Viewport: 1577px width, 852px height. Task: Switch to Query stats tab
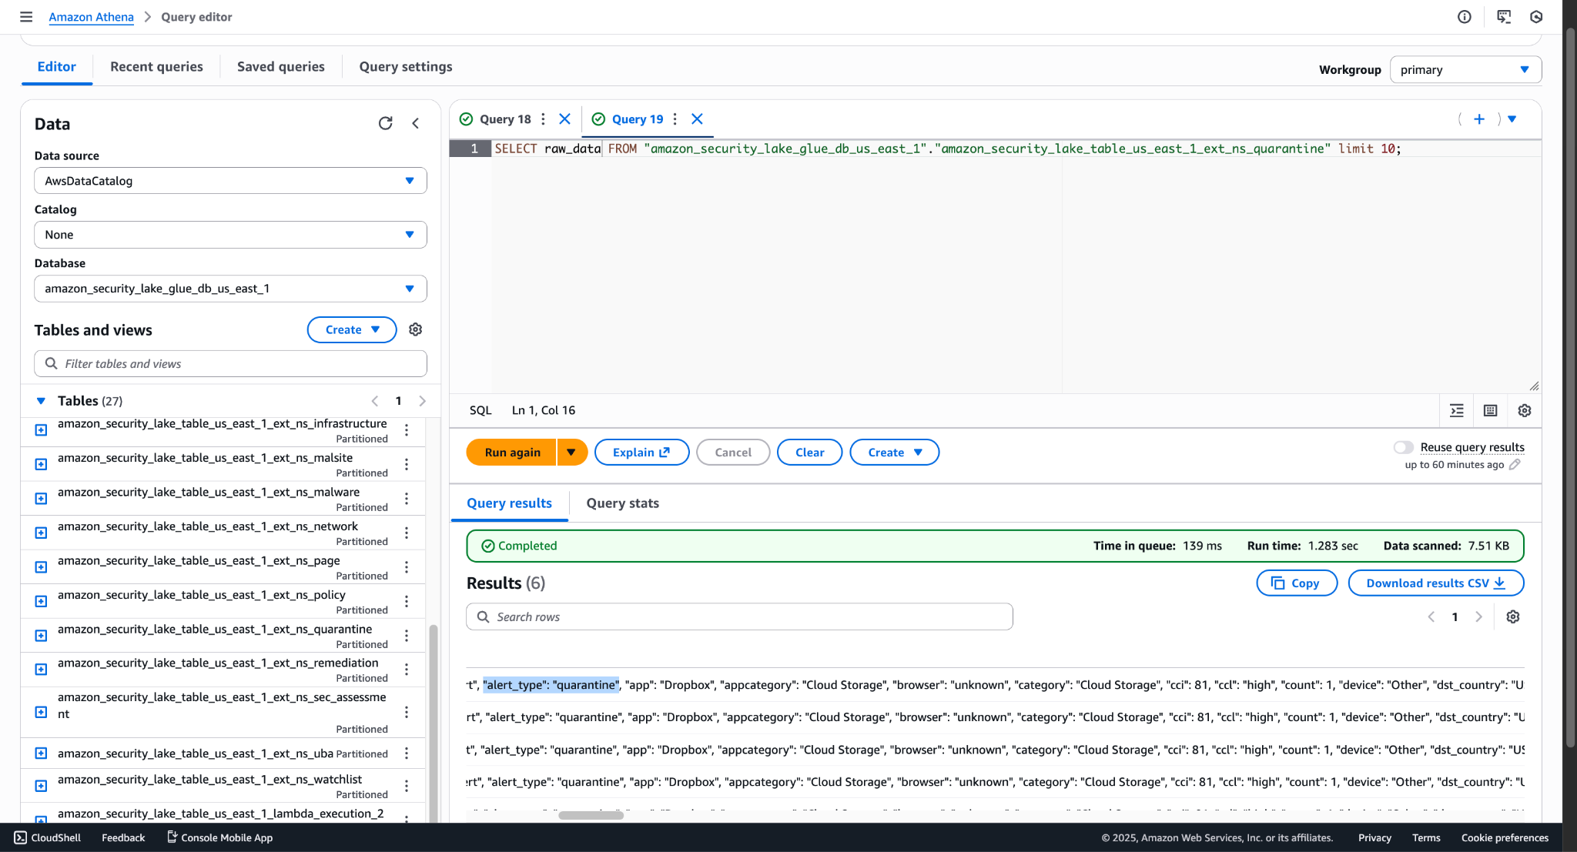pyautogui.click(x=622, y=503)
